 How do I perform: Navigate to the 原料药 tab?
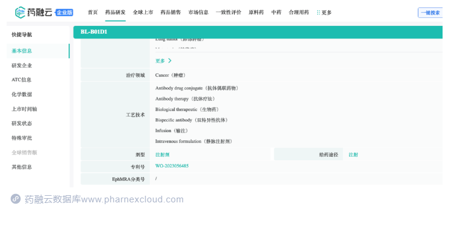click(256, 13)
